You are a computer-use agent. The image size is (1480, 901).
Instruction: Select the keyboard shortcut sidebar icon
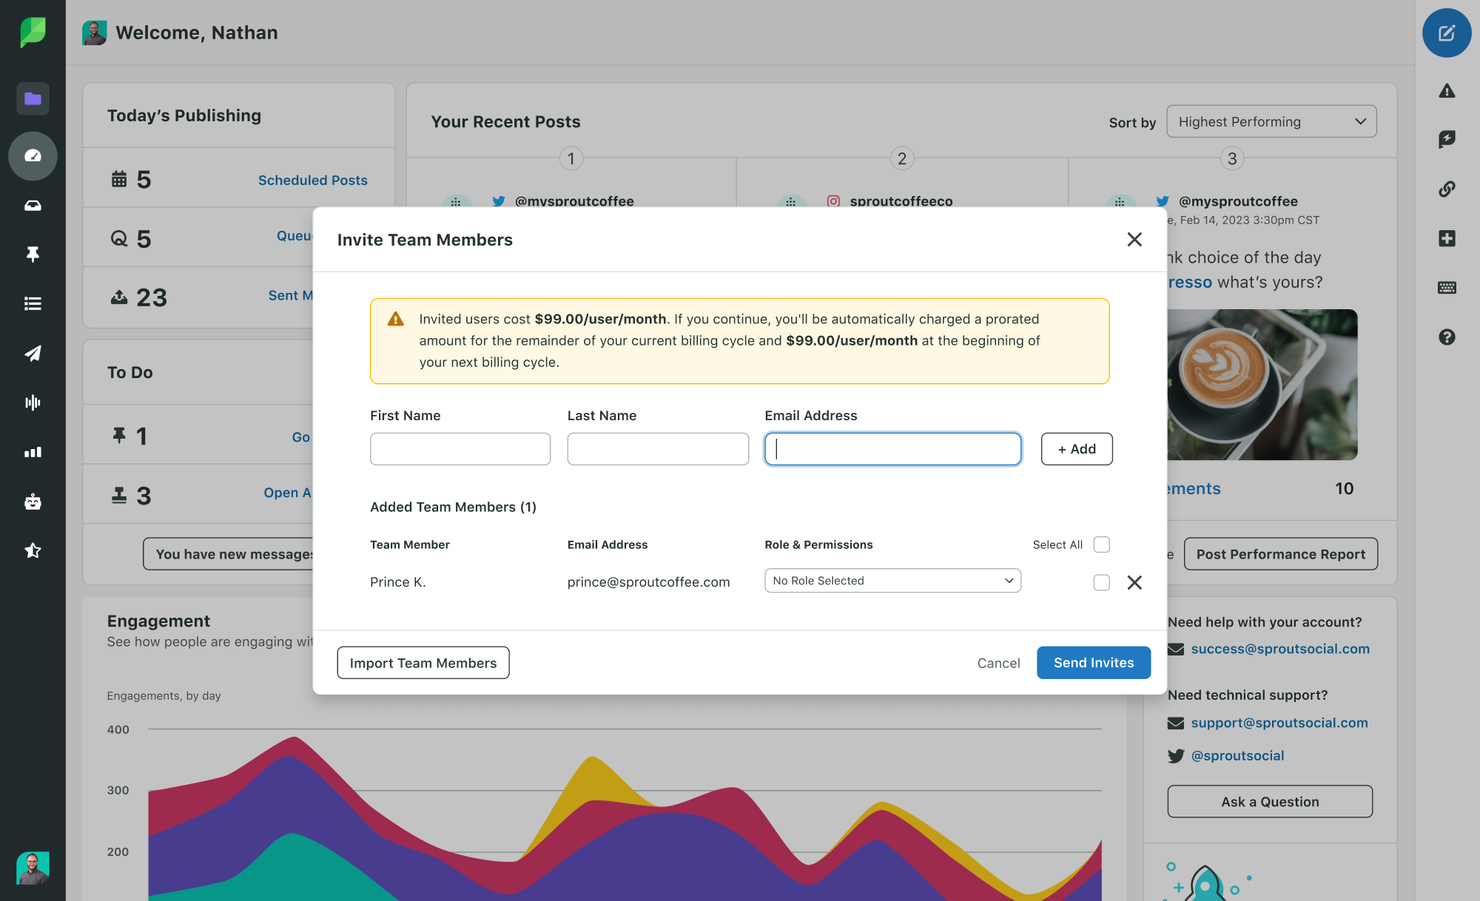tap(1446, 287)
